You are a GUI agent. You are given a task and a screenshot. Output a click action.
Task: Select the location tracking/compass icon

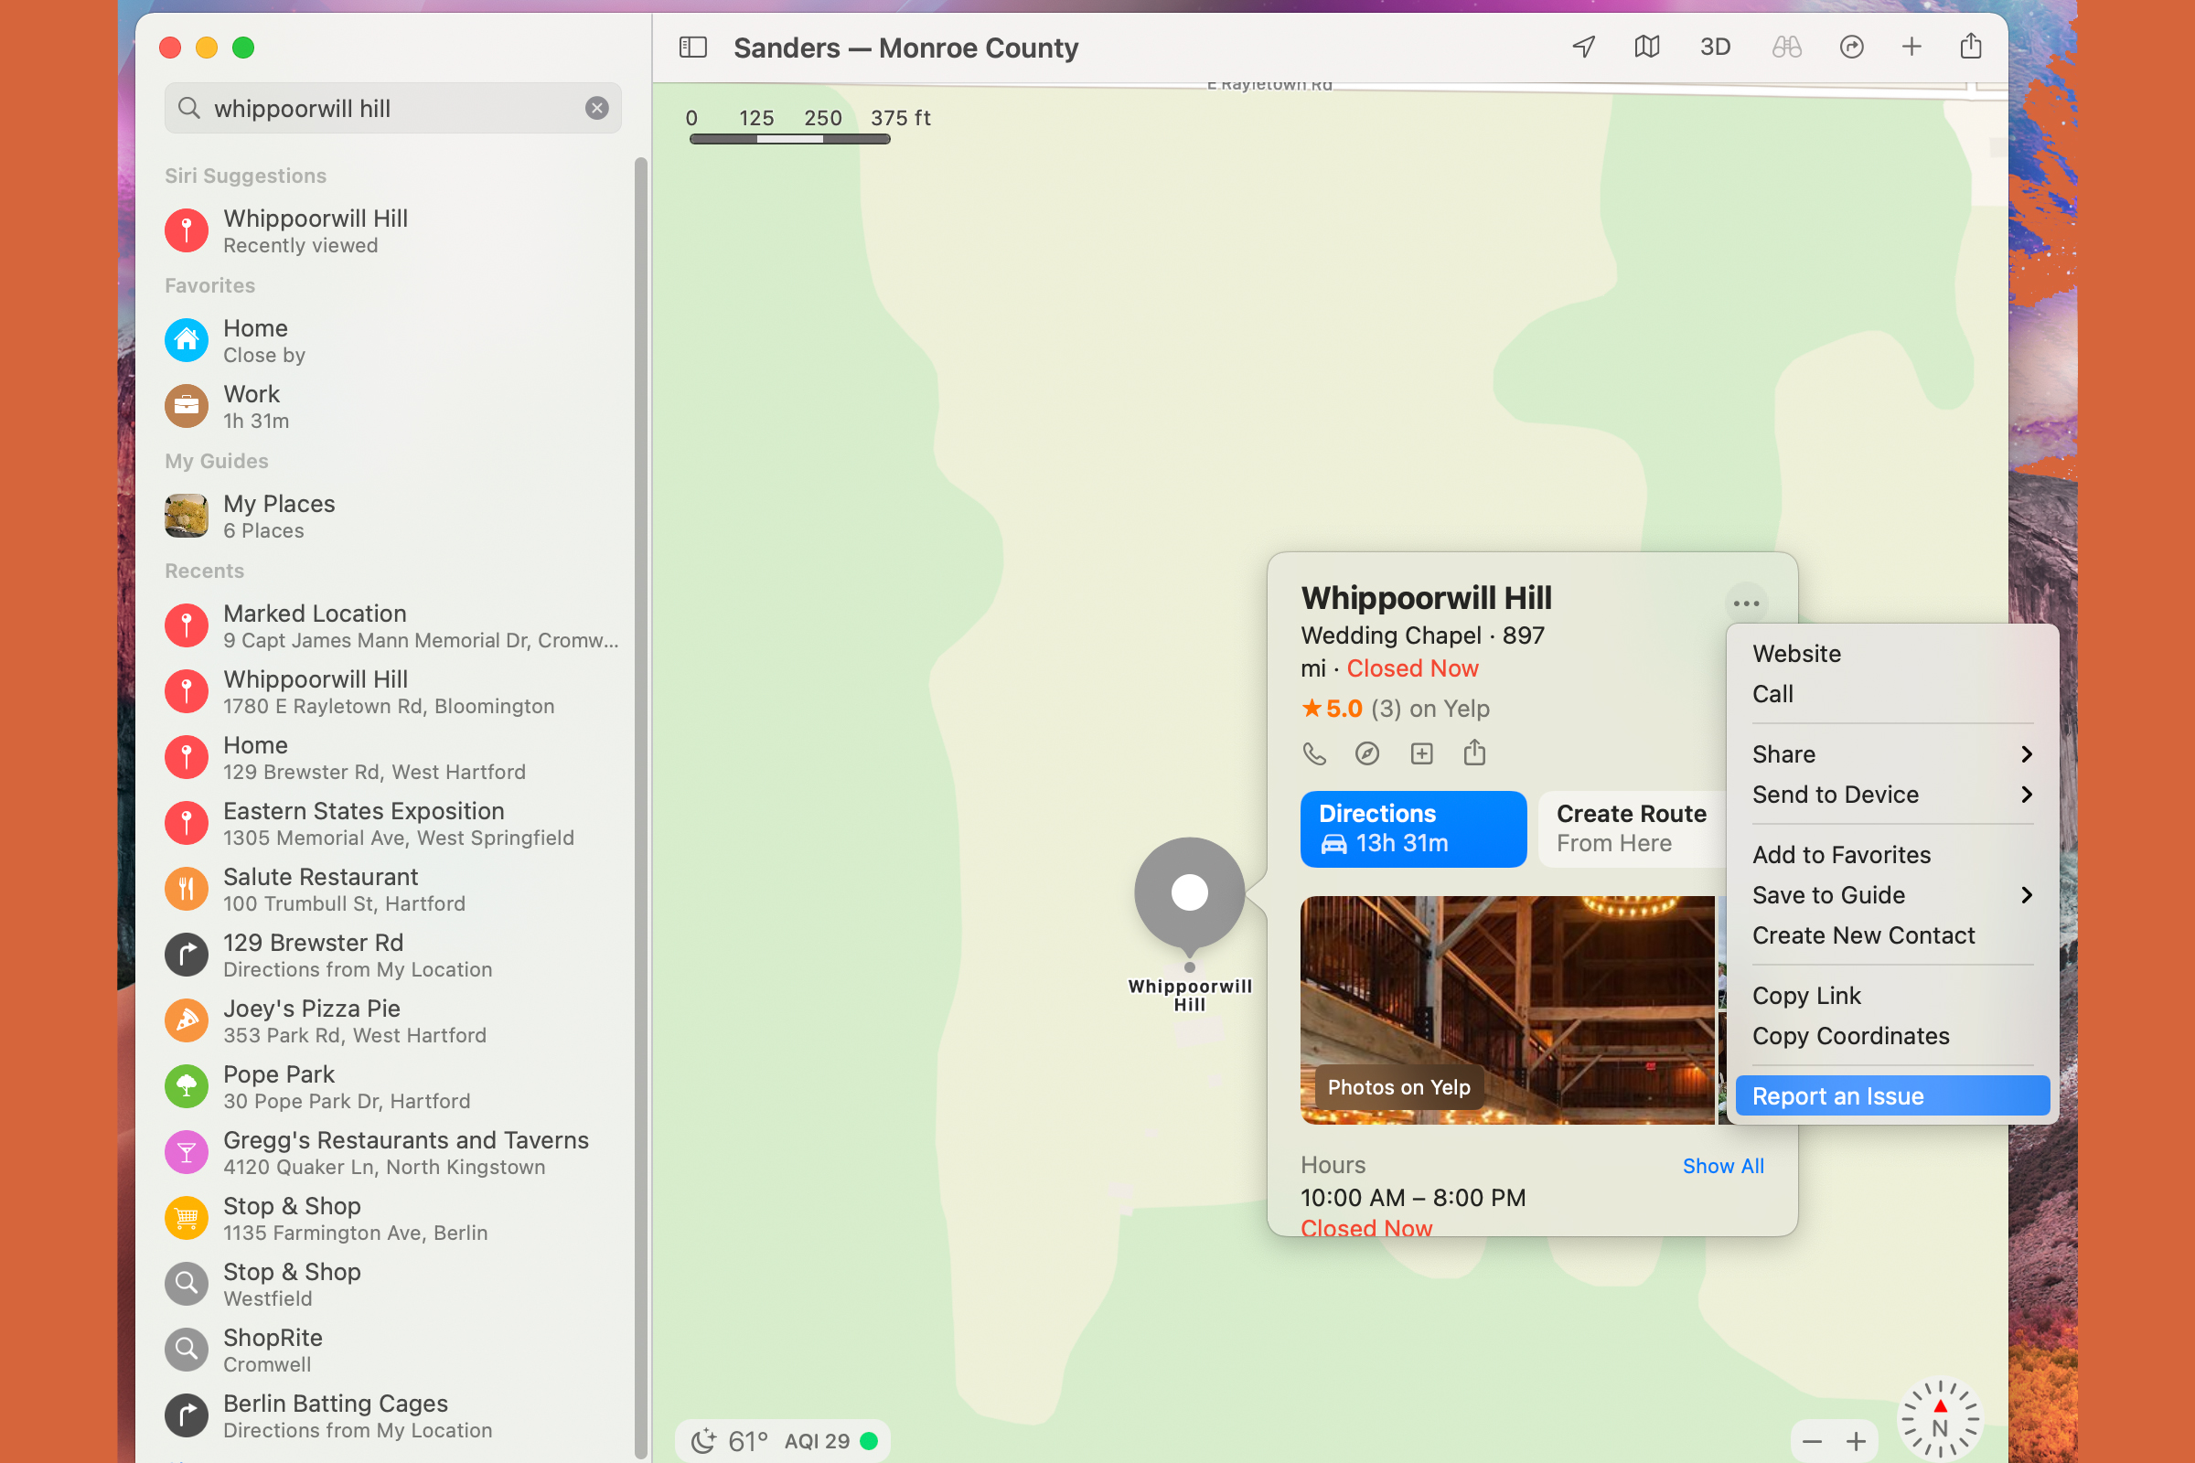1581,46
